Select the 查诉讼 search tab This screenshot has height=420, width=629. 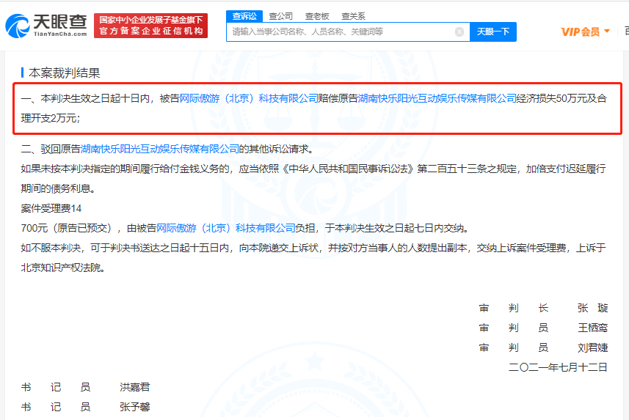click(244, 16)
